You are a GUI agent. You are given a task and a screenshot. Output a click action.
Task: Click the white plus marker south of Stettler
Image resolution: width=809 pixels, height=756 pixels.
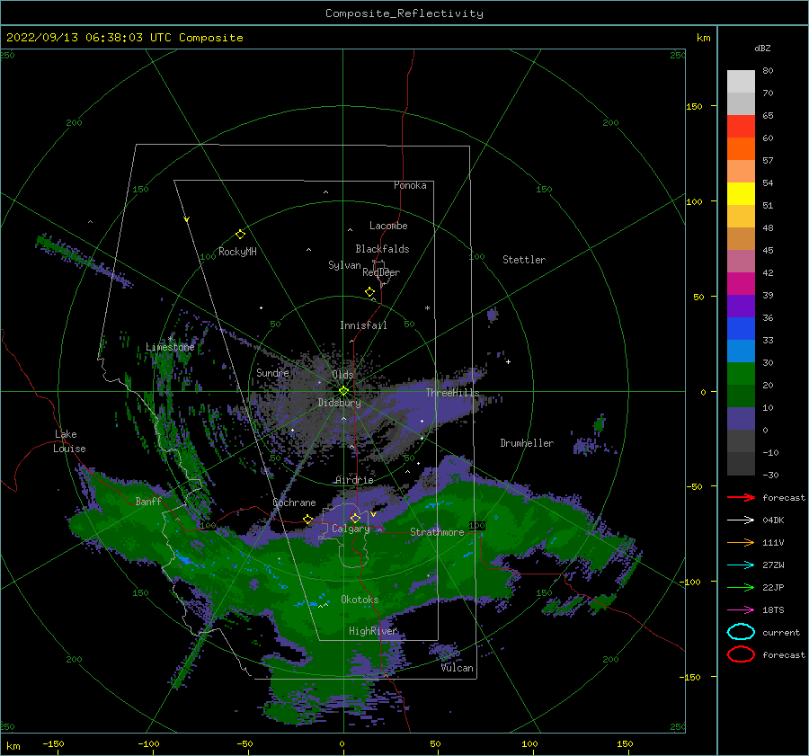click(x=508, y=361)
